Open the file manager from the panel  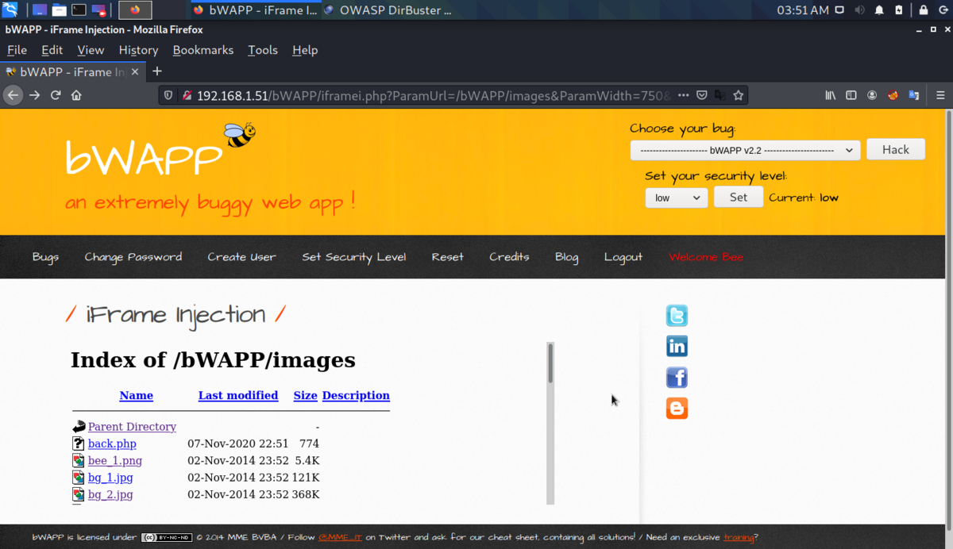pos(60,10)
